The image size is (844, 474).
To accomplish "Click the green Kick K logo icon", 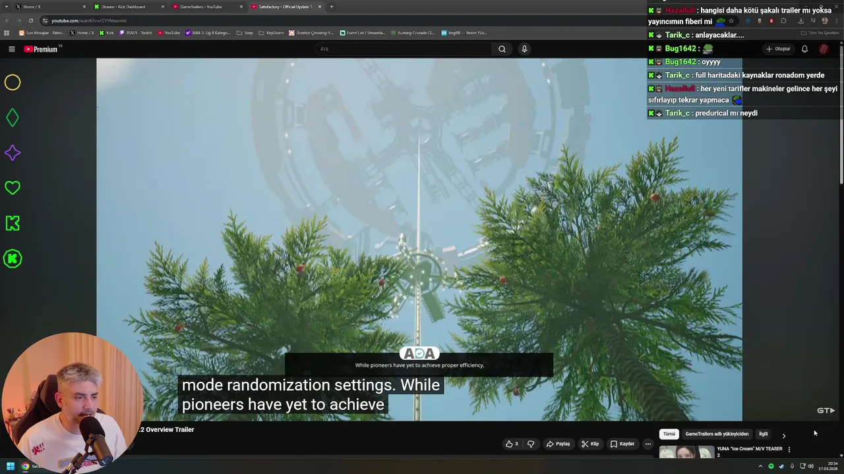I will point(13,223).
